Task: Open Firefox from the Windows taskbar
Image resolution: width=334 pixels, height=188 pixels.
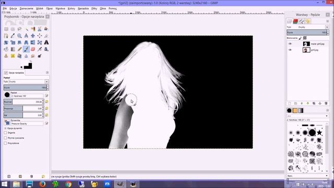Action: pyautogui.click(x=42, y=184)
